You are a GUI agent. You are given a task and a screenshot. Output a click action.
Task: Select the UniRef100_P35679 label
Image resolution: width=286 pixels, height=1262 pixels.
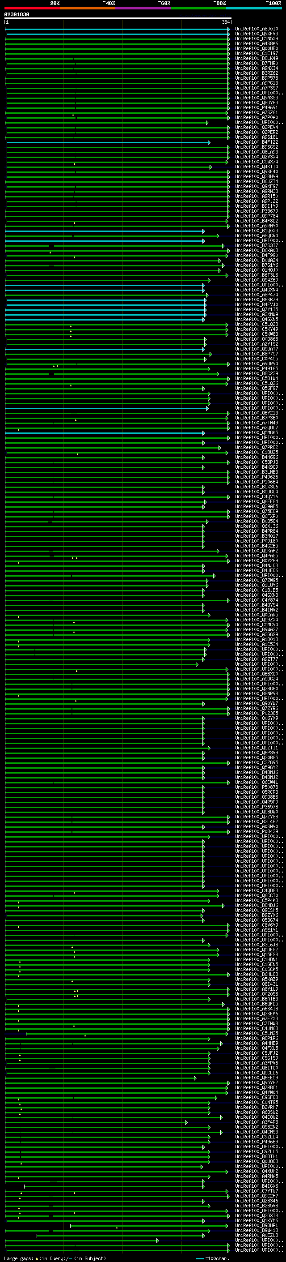pyautogui.click(x=257, y=211)
